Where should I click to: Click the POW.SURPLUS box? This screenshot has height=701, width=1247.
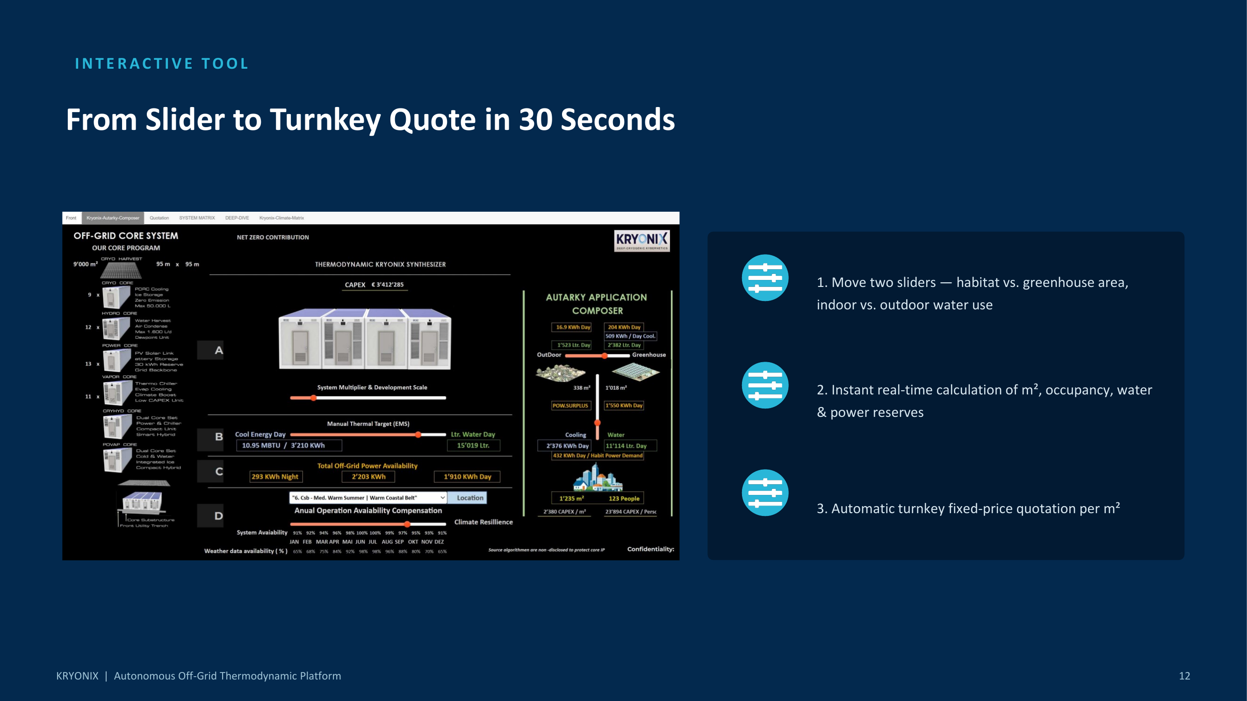[571, 405]
